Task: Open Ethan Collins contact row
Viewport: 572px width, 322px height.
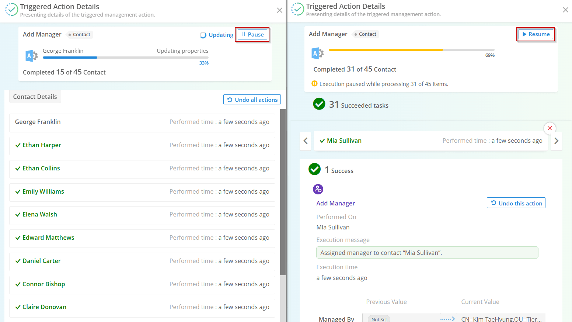Action: [142, 169]
